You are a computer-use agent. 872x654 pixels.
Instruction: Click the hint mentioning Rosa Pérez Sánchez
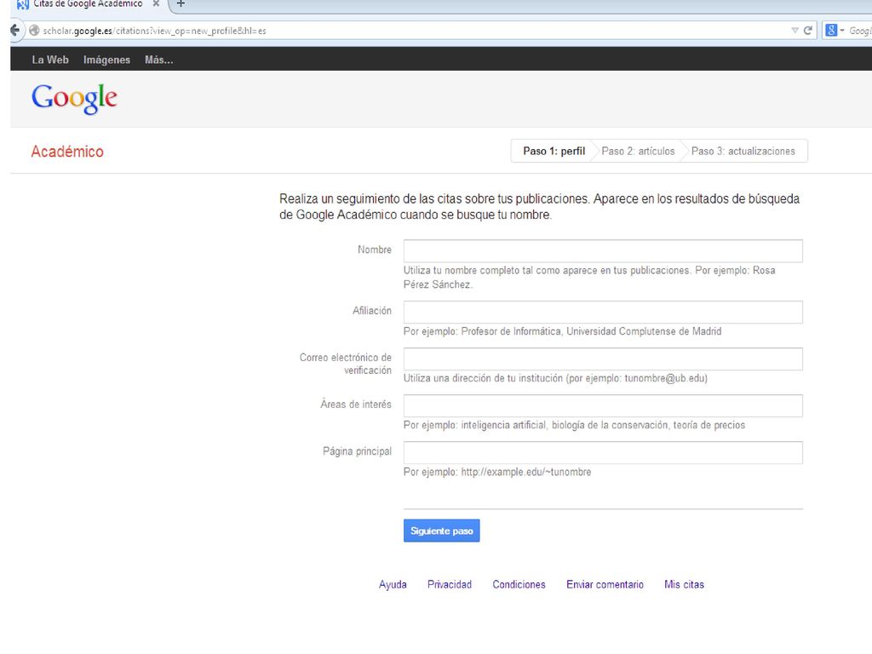click(x=589, y=278)
